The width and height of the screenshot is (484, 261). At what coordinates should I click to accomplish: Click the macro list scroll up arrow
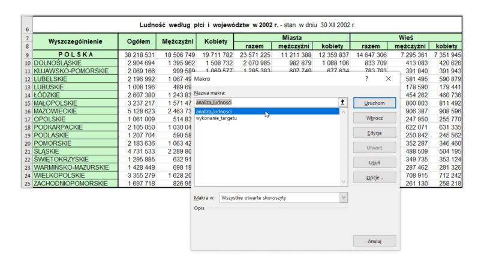point(343,112)
